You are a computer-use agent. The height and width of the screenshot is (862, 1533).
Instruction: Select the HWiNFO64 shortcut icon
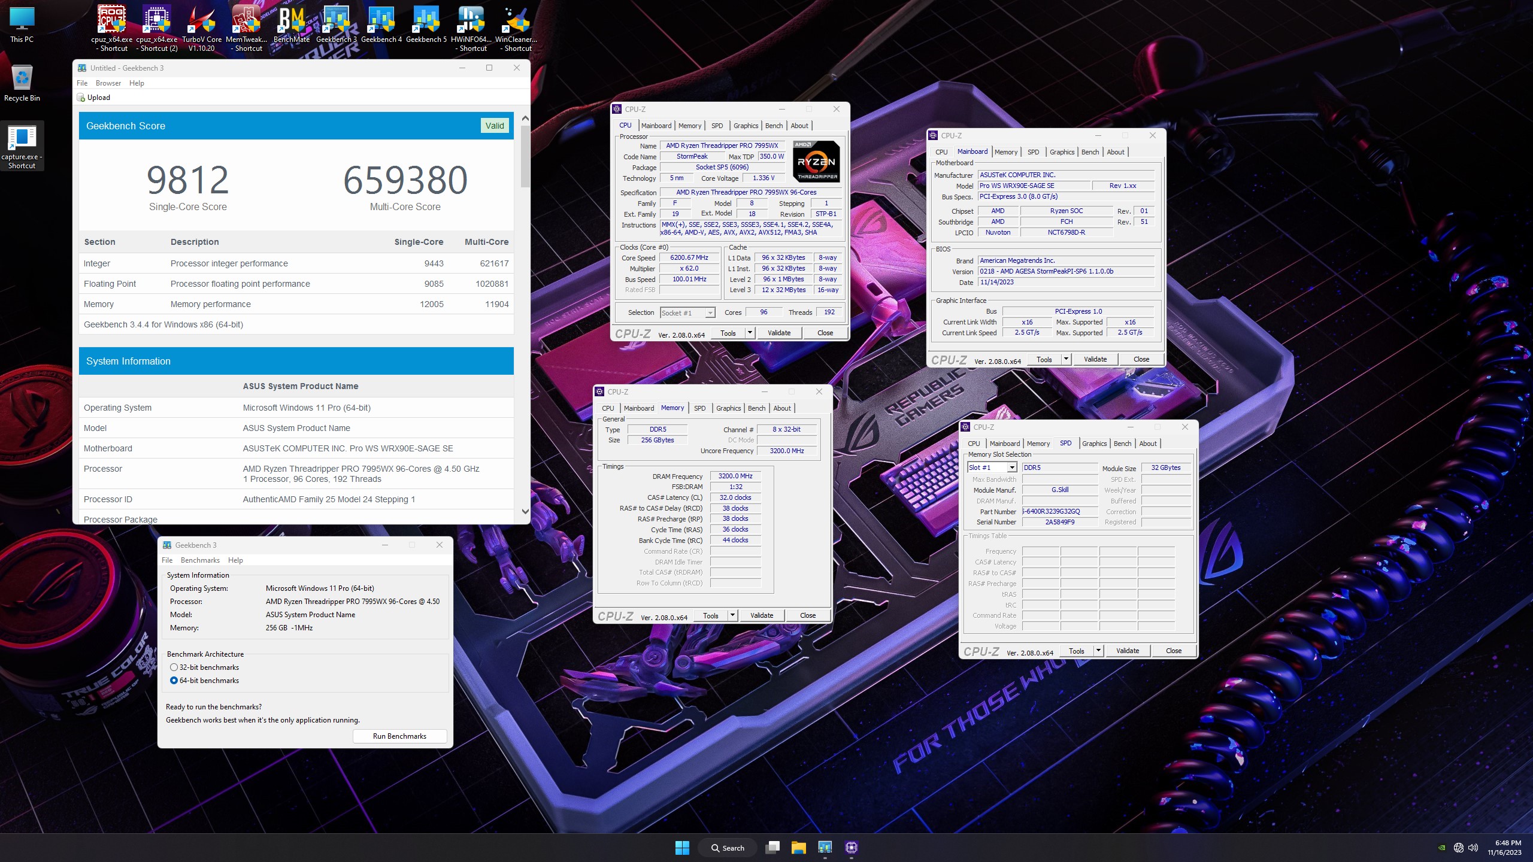point(471,28)
